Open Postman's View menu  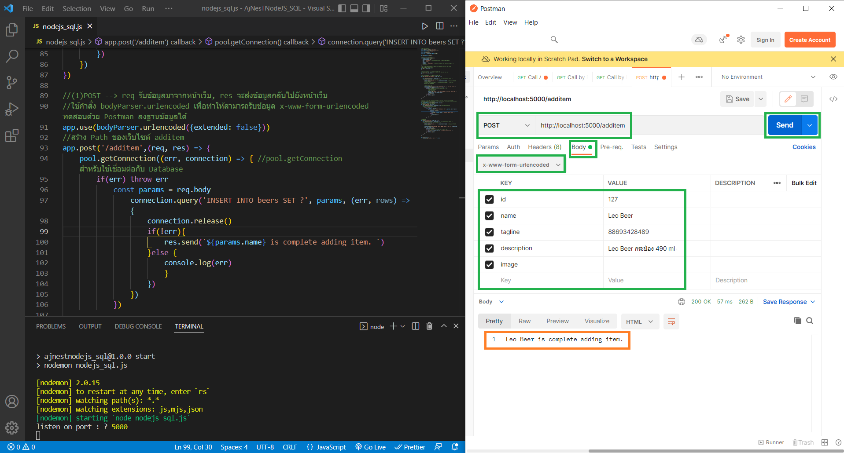point(510,22)
